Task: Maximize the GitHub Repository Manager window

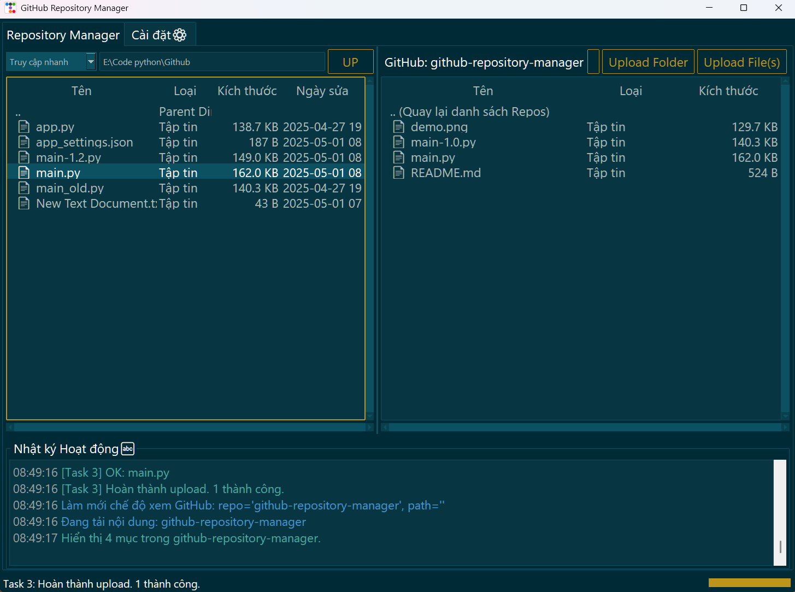Action: pyautogui.click(x=744, y=8)
